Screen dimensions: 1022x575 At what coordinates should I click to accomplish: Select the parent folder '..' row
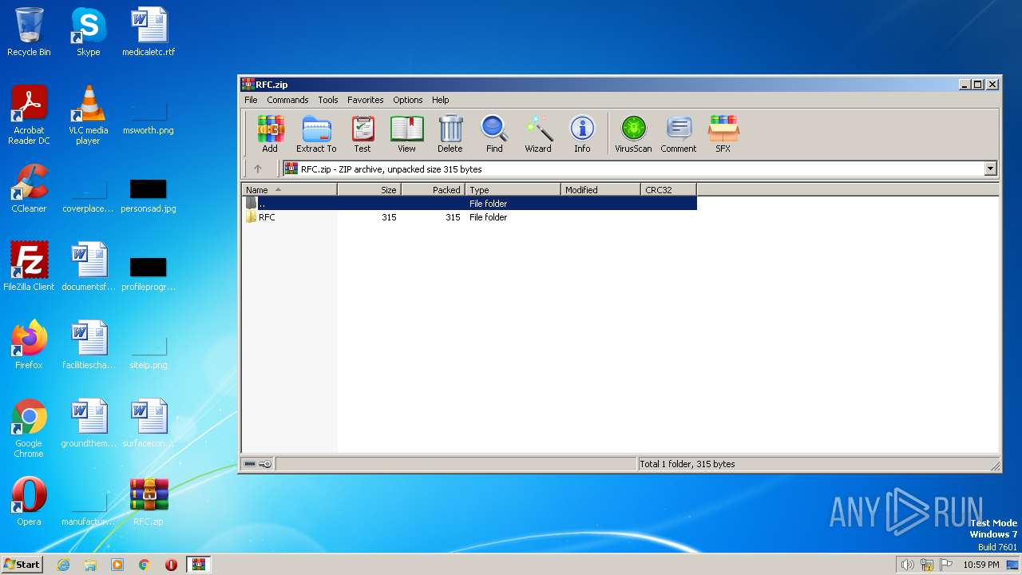click(469, 204)
